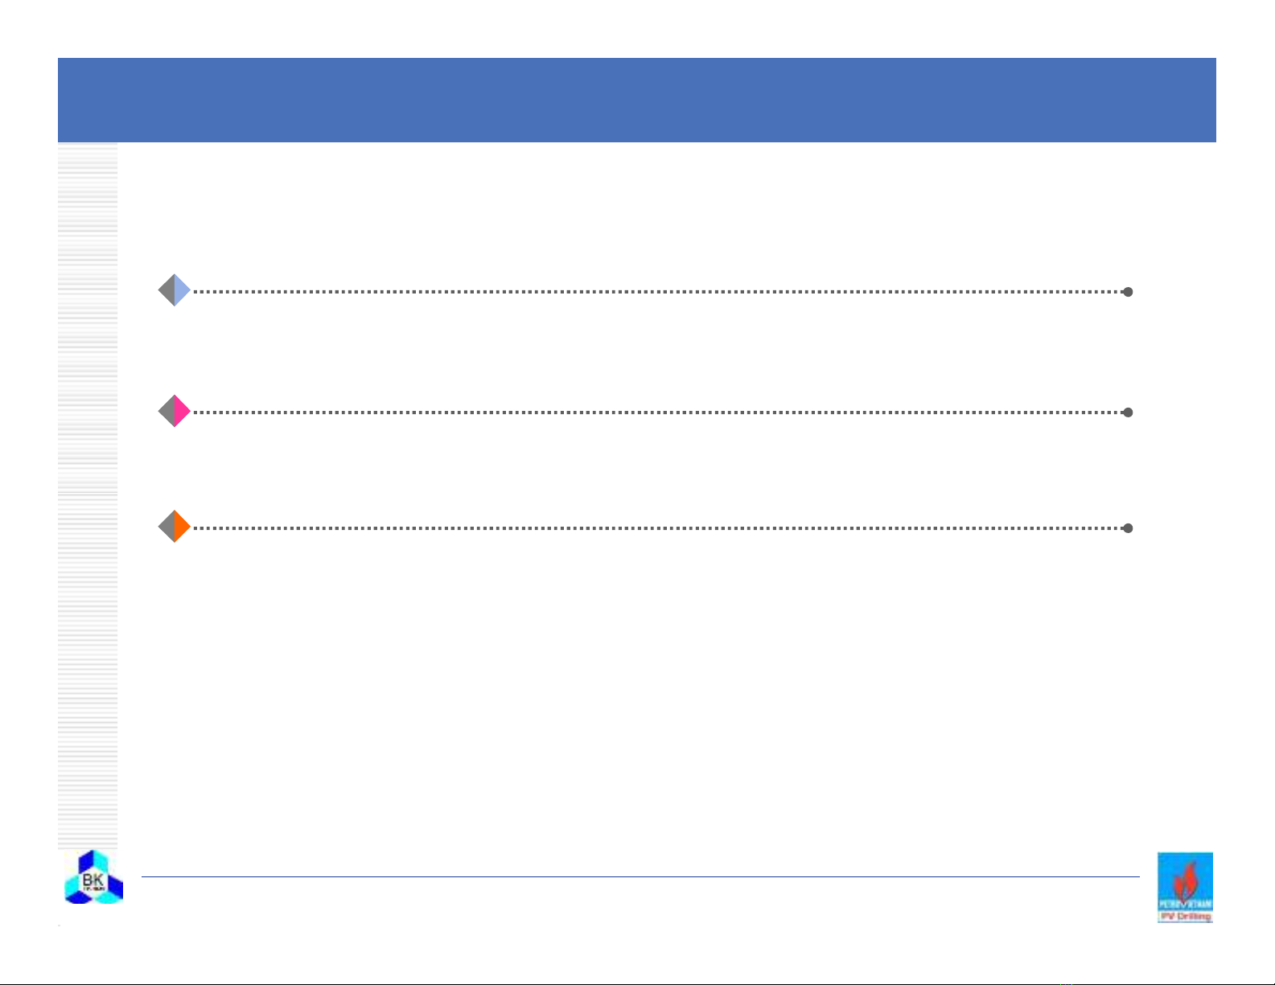Image resolution: width=1275 pixels, height=985 pixels.
Task: Select the orange diamond bullet
Action: point(174,527)
